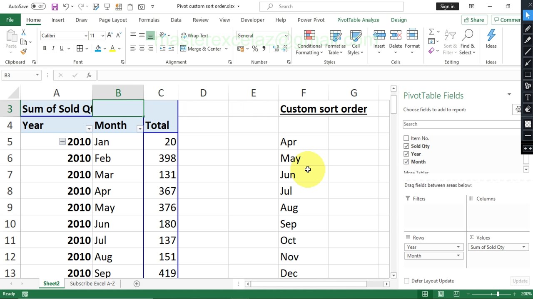533x299 pixels.
Task: Collapse the 2010 year group
Action: [62, 142]
